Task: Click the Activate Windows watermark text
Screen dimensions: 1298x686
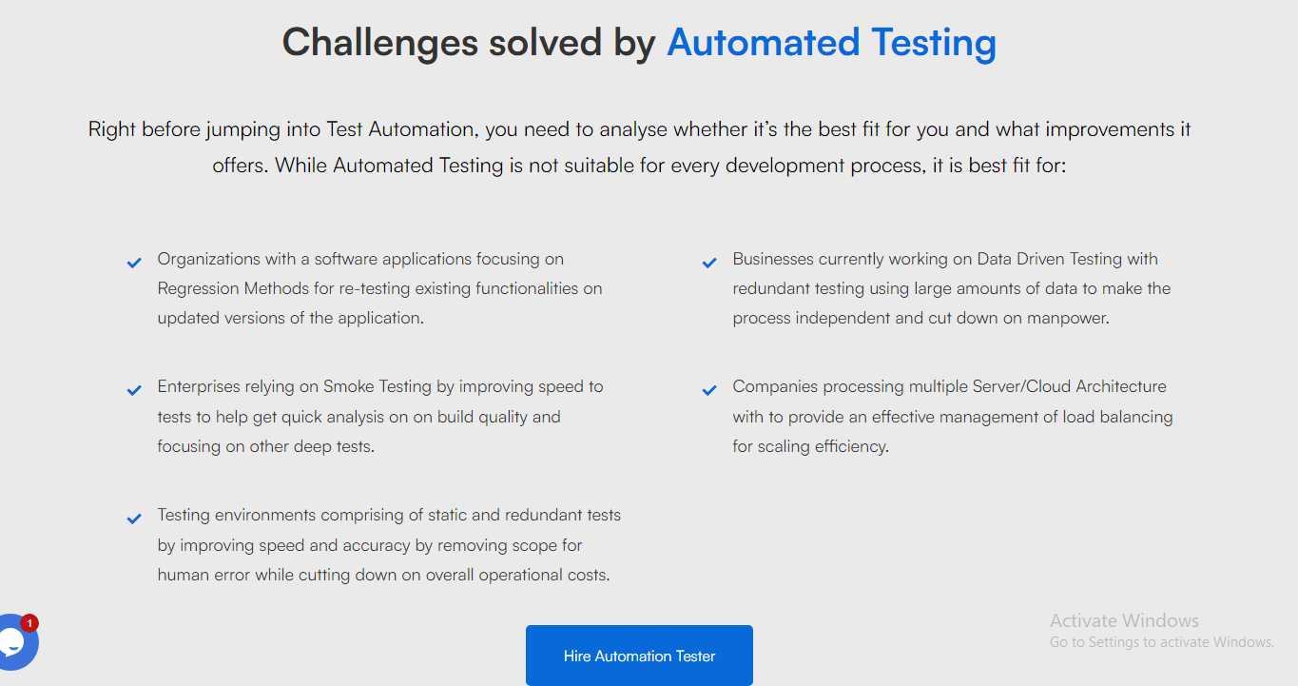Action: (x=1124, y=620)
